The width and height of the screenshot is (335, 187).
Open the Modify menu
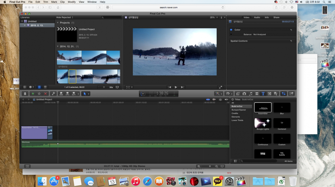coord(72,2)
